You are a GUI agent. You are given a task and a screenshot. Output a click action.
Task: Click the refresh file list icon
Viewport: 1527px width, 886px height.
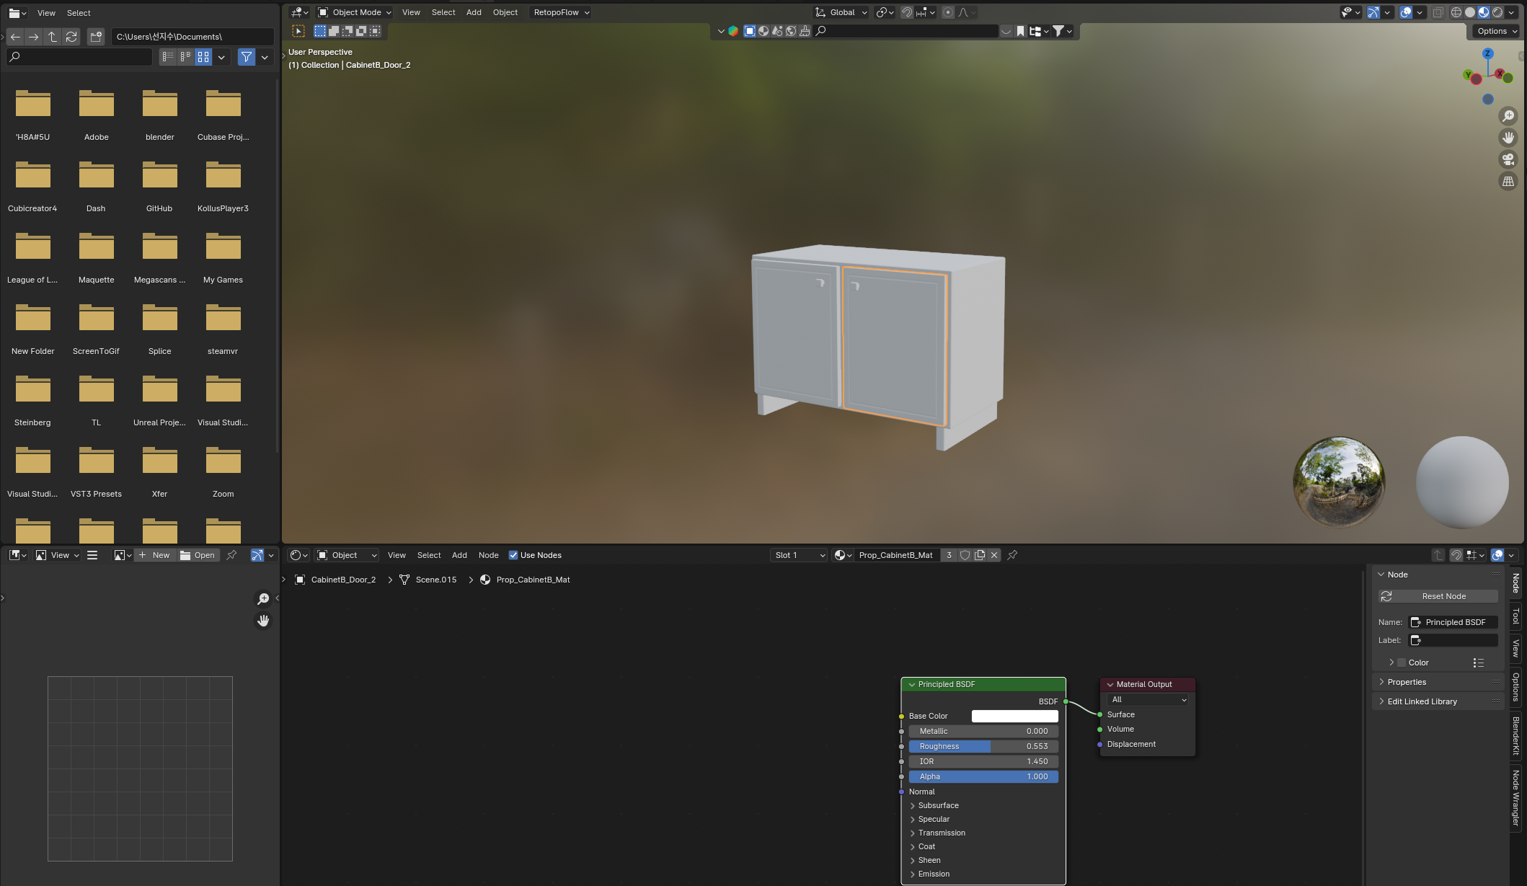71,37
